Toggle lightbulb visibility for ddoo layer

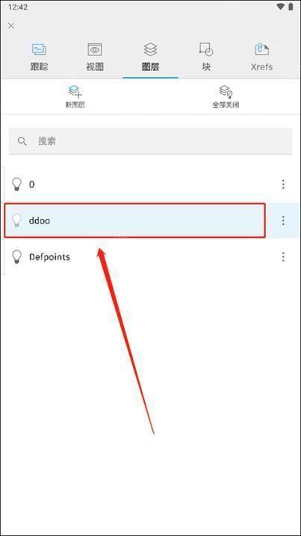tap(16, 221)
